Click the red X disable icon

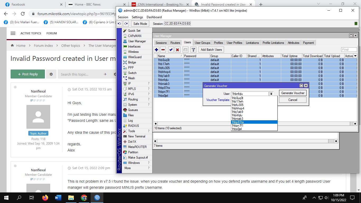178,49
